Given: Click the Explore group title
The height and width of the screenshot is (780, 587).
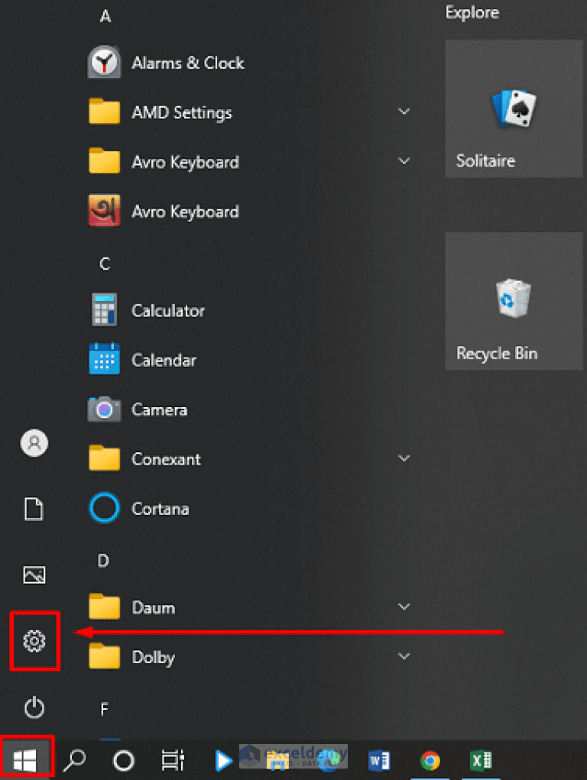Looking at the screenshot, I should pyautogui.click(x=472, y=12).
